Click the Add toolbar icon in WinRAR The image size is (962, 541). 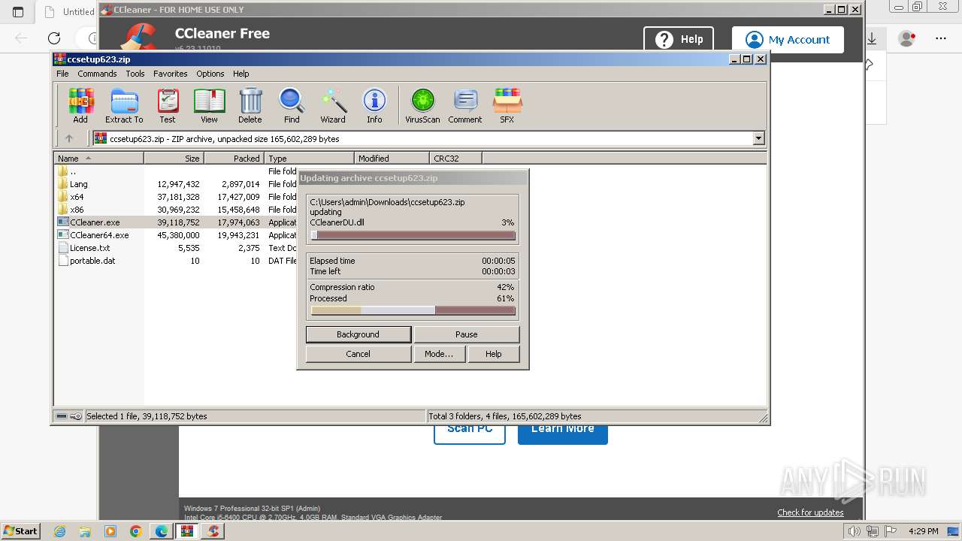pos(80,105)
